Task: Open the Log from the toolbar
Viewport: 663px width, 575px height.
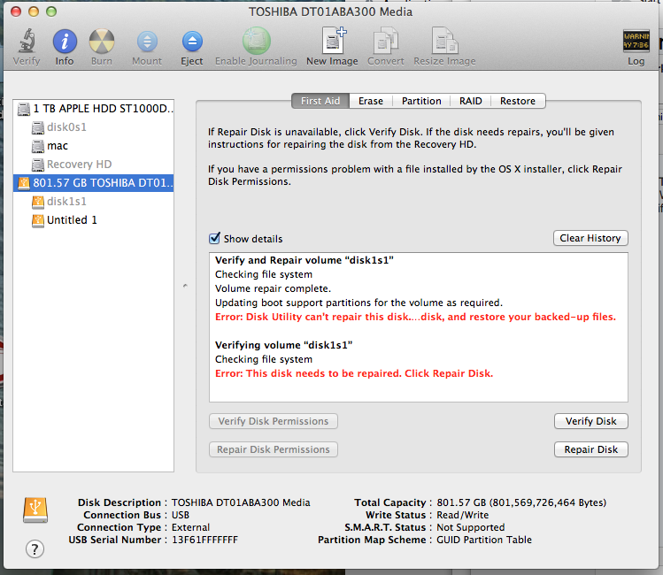Action: click(x=636, y=41)
